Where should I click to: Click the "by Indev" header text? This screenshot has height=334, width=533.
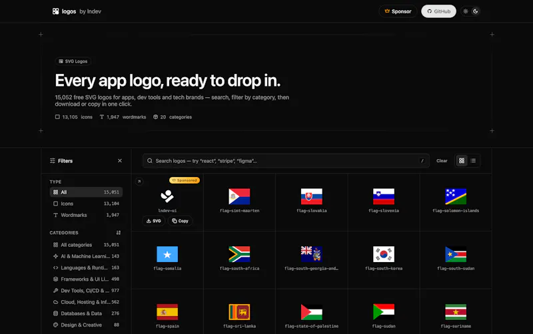click(x=90, y=11)
